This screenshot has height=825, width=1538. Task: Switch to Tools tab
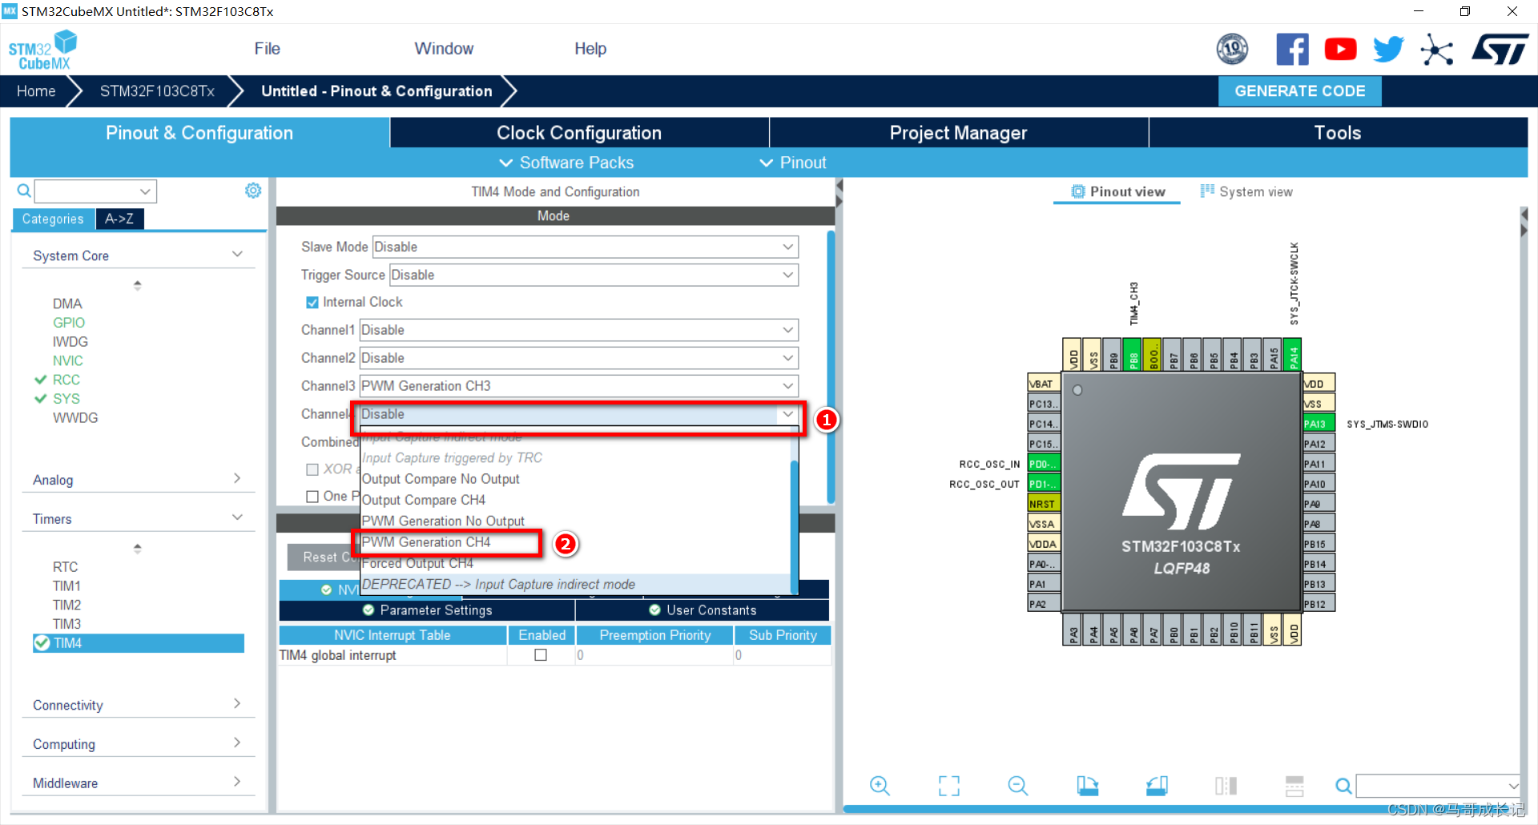point(1338,133)
